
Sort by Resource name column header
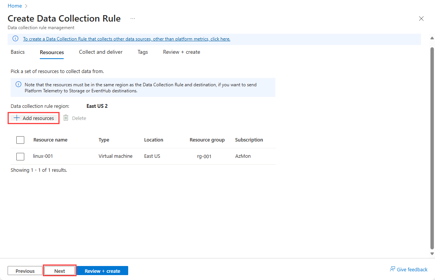tap(50, 140)
